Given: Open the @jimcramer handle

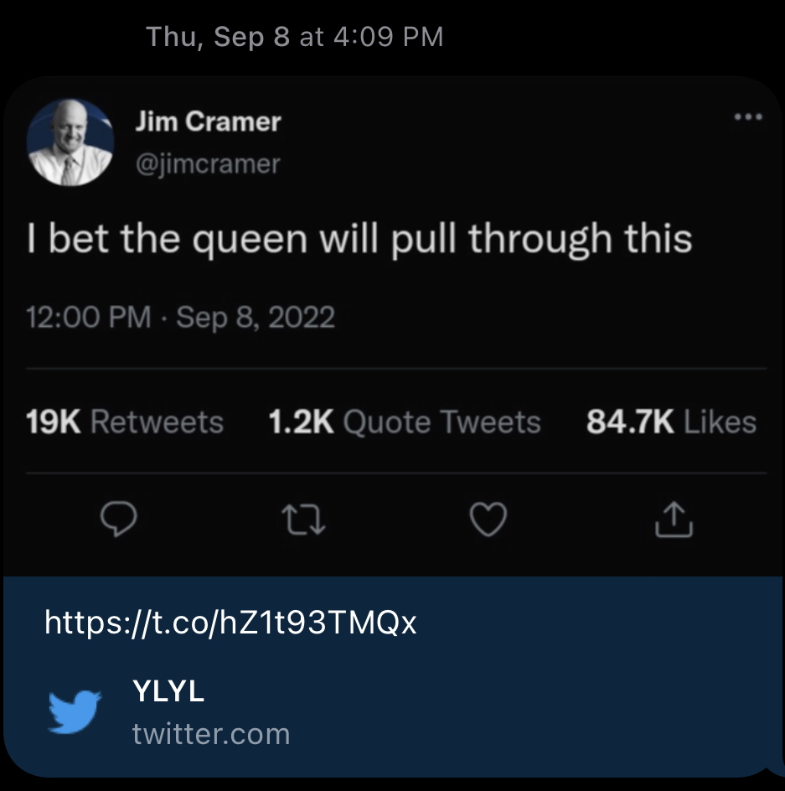Looking at the screenshot, I should pyautogui.click(x=207, y=163).
